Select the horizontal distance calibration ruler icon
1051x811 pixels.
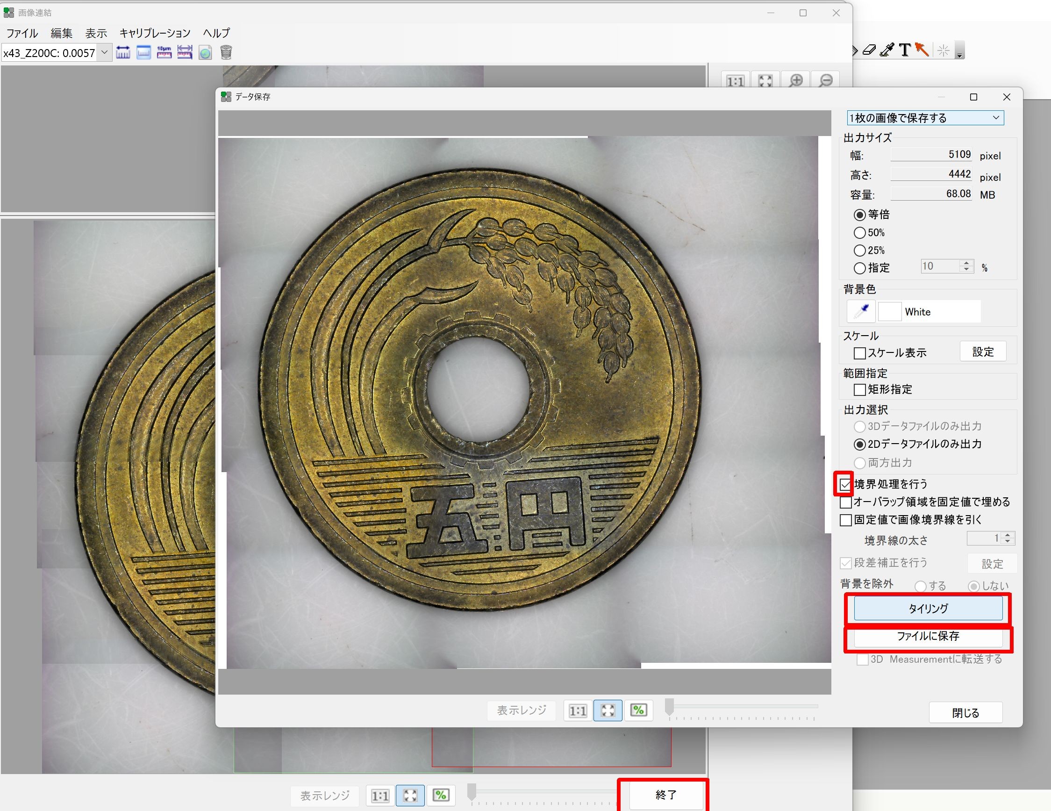123,52
